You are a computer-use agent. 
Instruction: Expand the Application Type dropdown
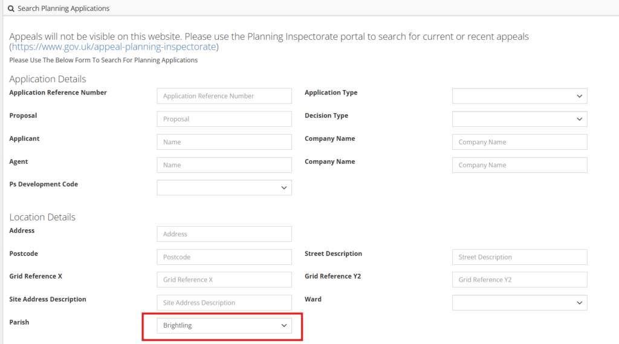pos(519,96)
